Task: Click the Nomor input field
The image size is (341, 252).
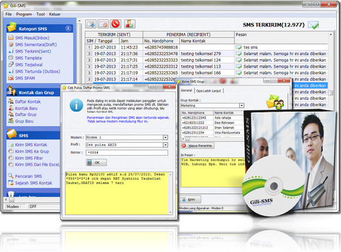Action: [127, 153]
